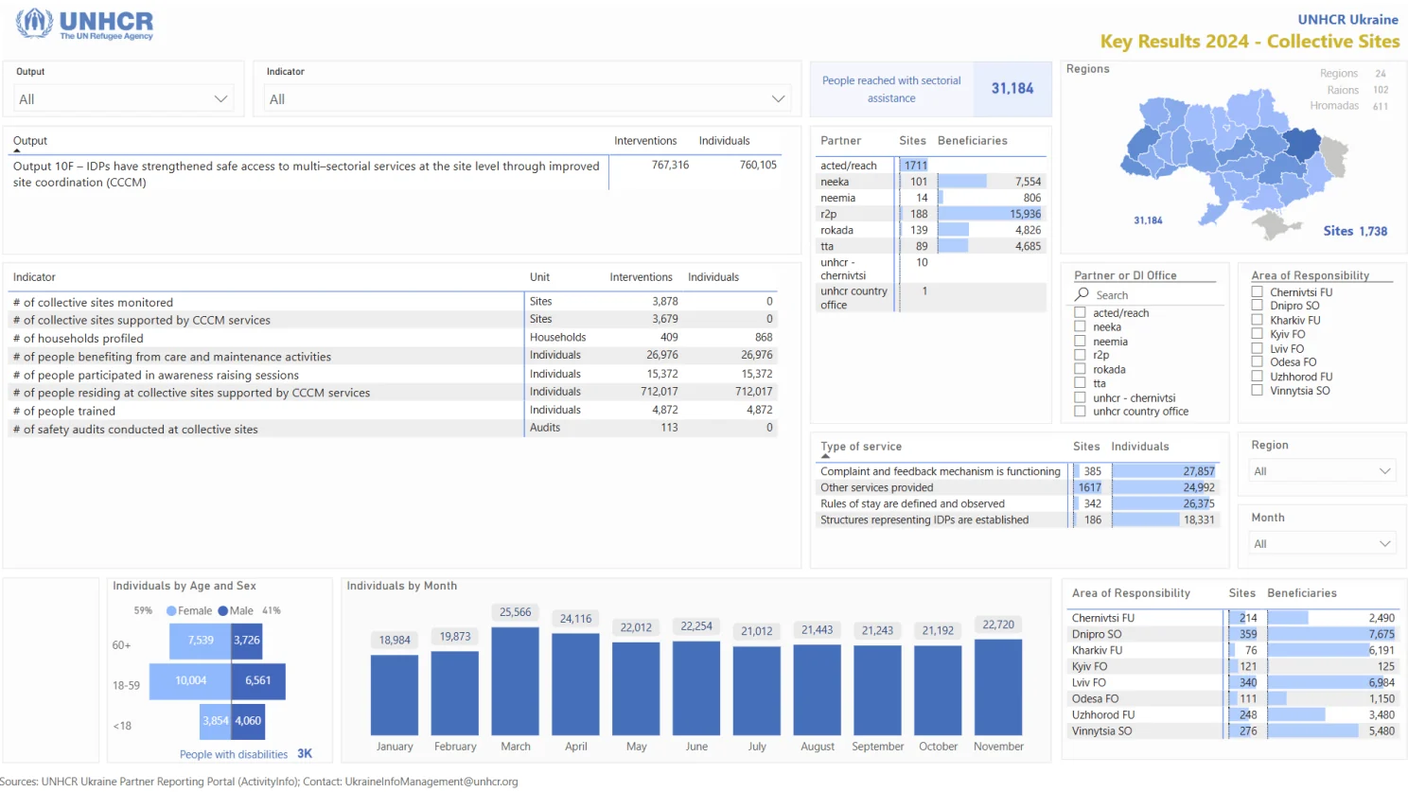
Task: Sort partner table by Beneficiaries header
Action: [x=973, y=141]
